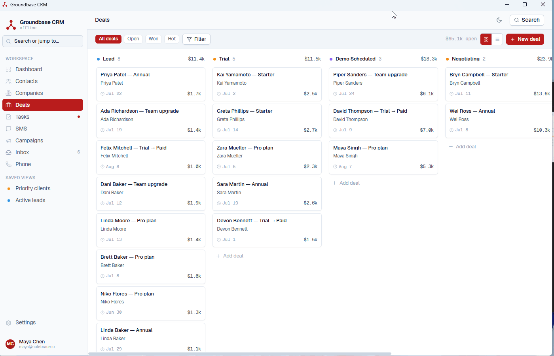Open Kai Yamamoto — Starter deal
The height and width of the screenshot is (356, 554).
point(267,84)
